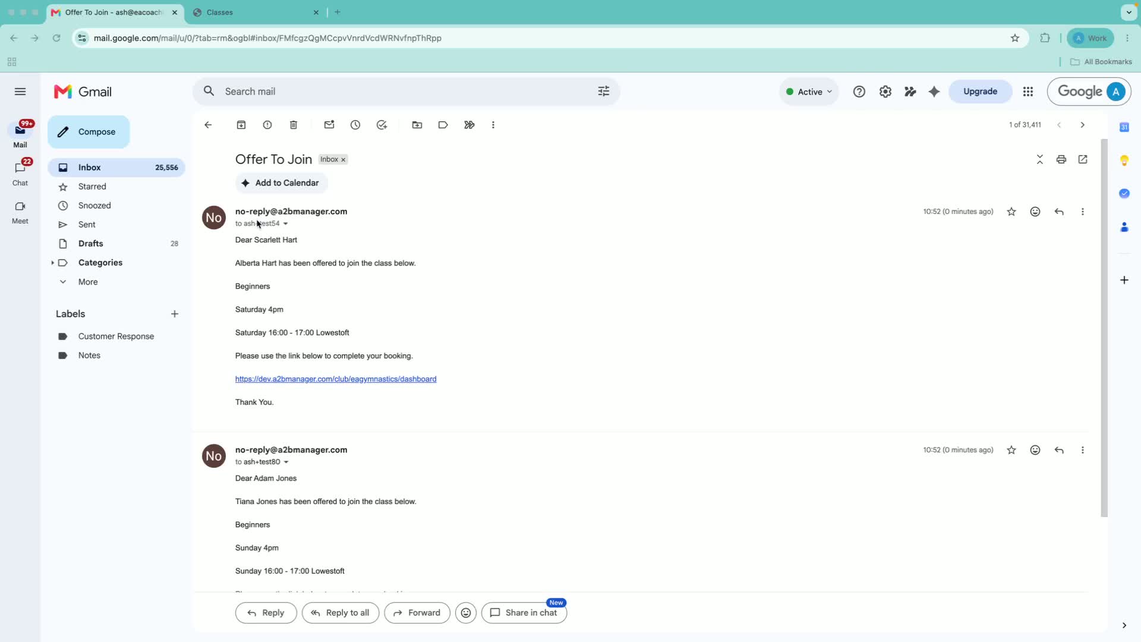1141x642 pixels.
Task: Open the browser tab search dropdown
Action: [x=1129, y=12]
